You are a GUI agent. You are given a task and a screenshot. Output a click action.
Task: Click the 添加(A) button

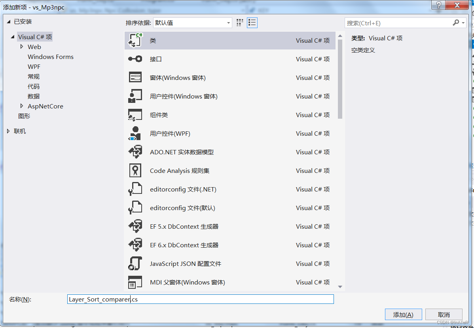pyautogui.click(x=403, y=314)
